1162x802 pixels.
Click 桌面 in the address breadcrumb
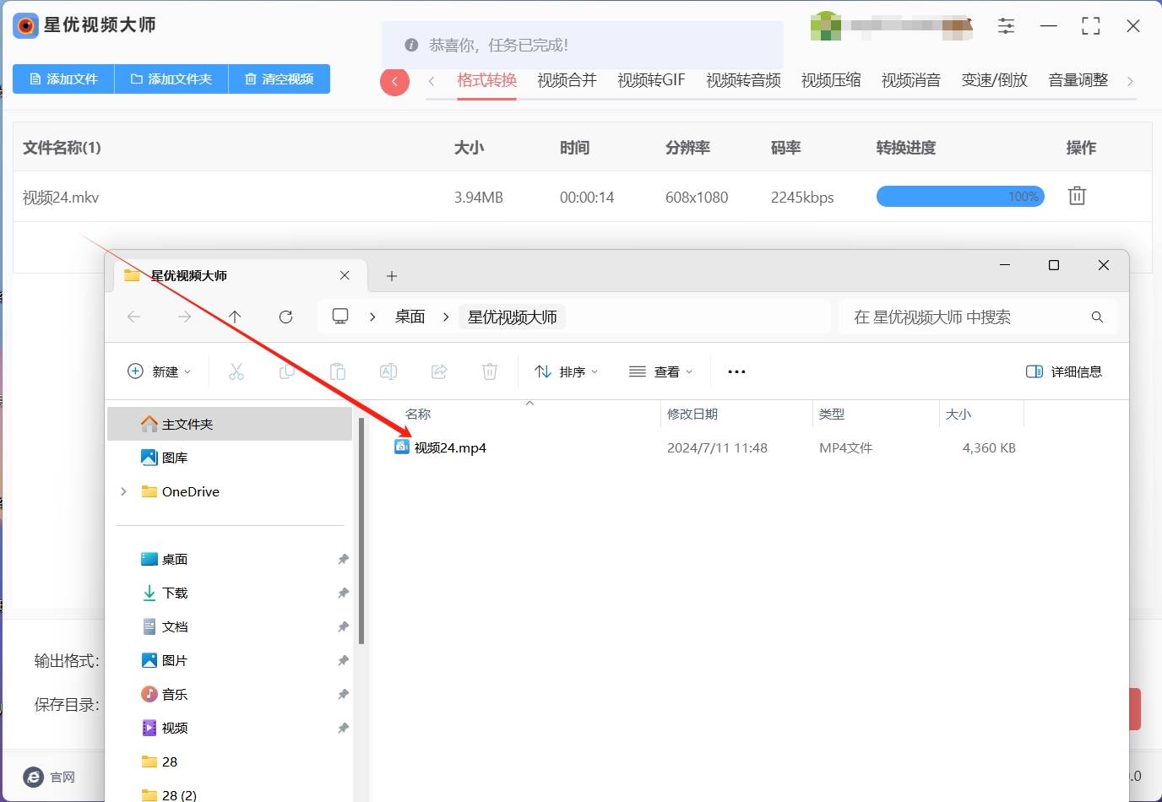point(410,317)
